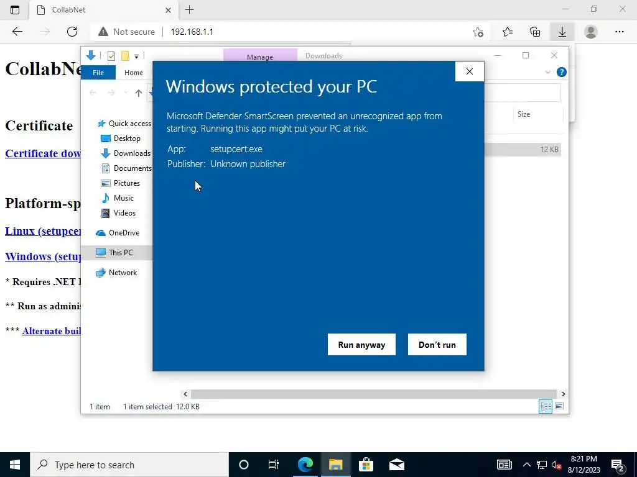Open Customize Quick Access Toolbar dropdown

pos(136,56)
